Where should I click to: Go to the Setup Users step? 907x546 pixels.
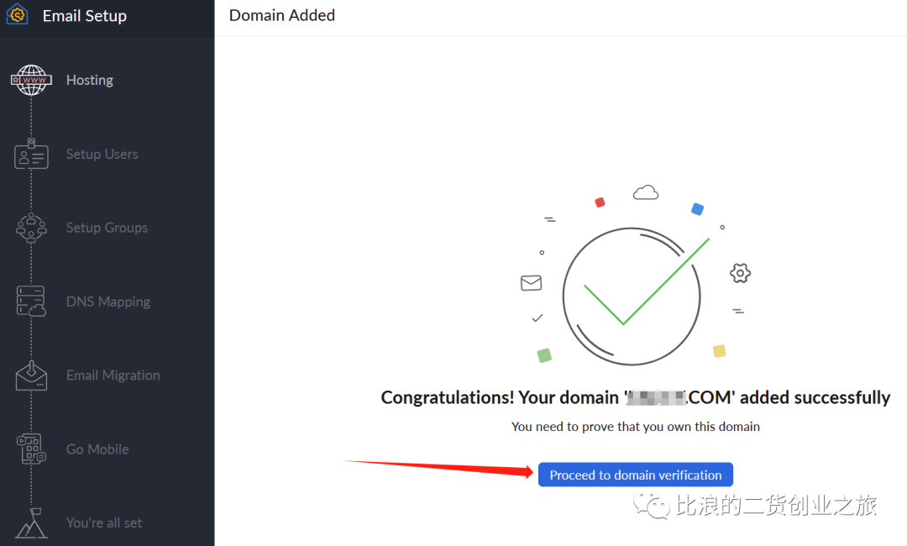(102, 155)
